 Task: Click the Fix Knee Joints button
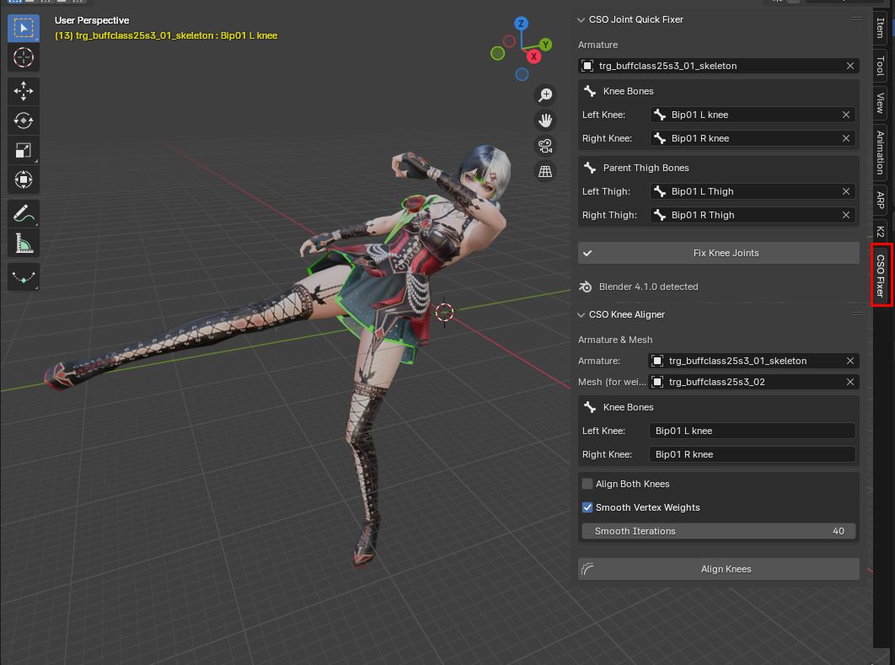coord(719,254)
